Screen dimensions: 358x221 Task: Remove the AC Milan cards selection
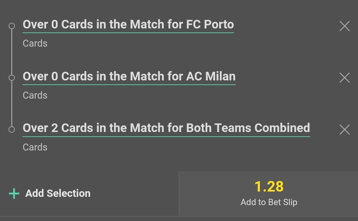tap(344, 78)
